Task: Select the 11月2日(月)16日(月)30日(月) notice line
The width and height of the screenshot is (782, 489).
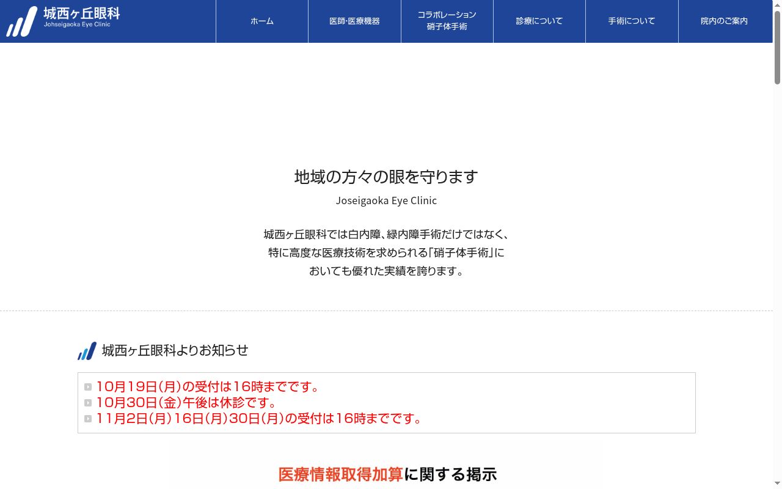Action: point(259,419)
